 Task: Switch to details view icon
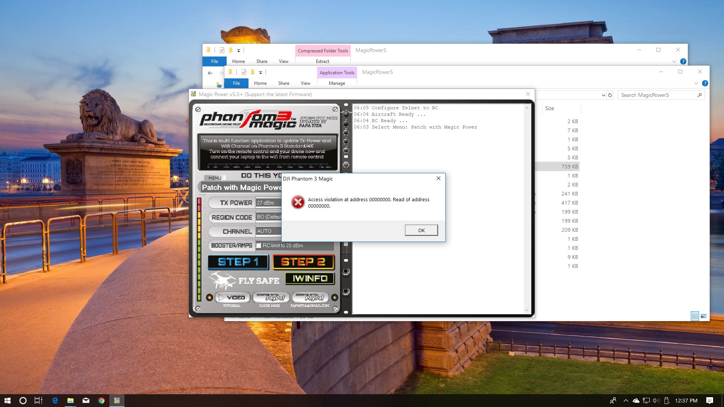point(695,316)
